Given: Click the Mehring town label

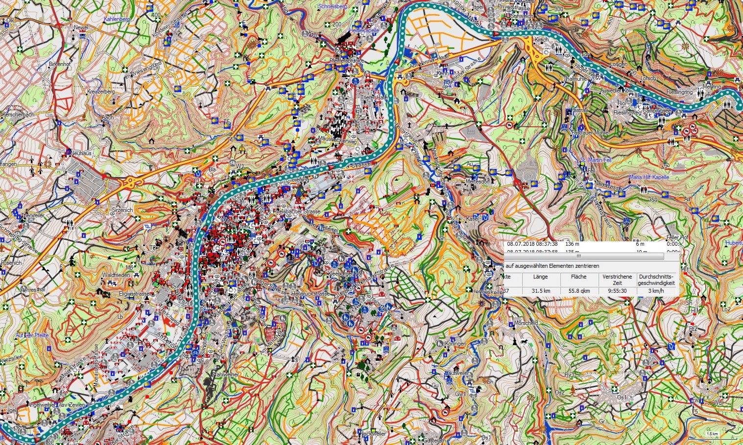Looking at the screenshot, I should [x=712, y=87].
